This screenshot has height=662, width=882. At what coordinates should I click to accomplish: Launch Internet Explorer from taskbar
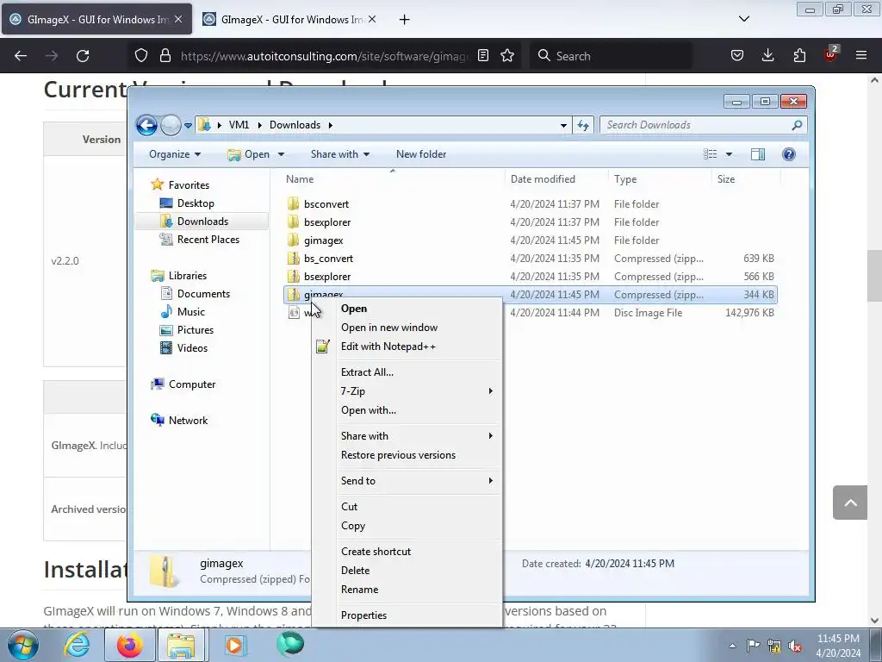77,645
